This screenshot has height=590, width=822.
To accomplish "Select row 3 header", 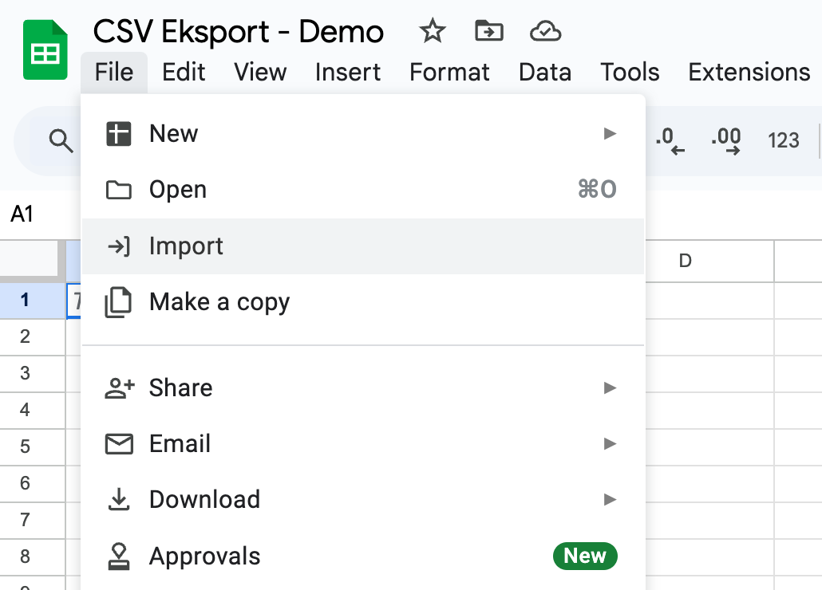I will (x=33, y=373).
